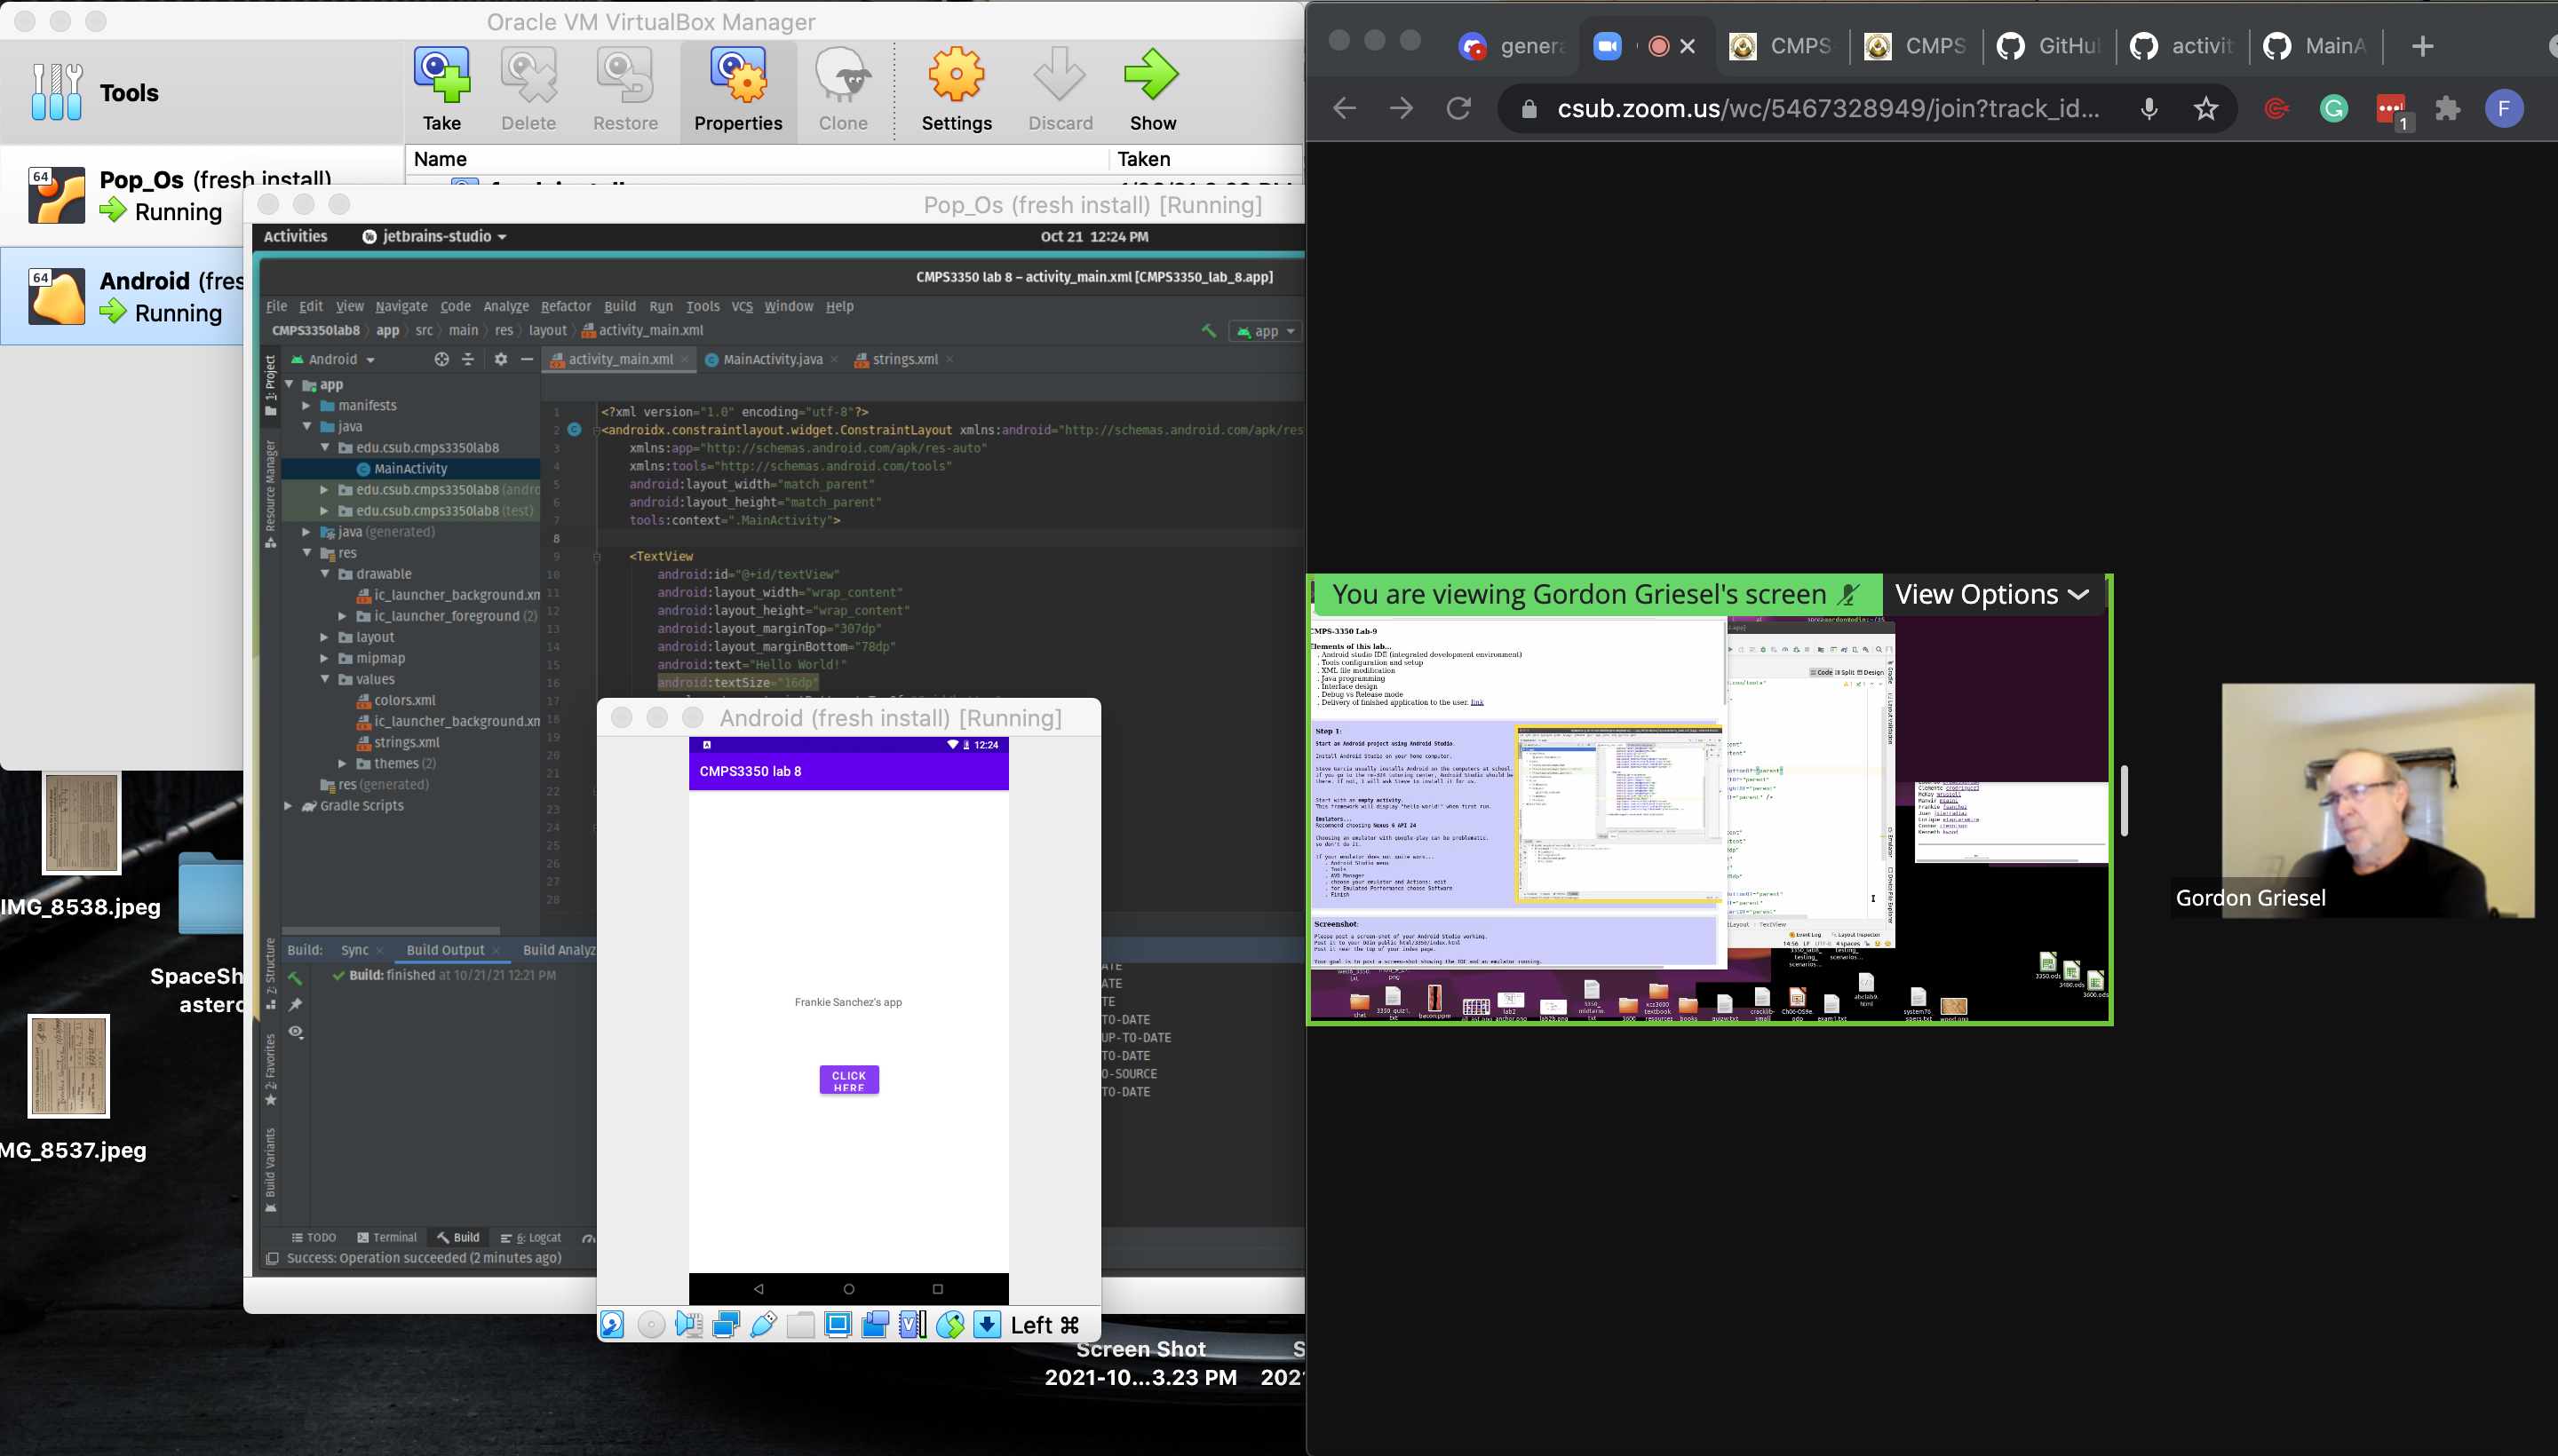Toggle Favorites side tool window
This screenshot has height=1456, width=2558.
[x=270, y=1071]
